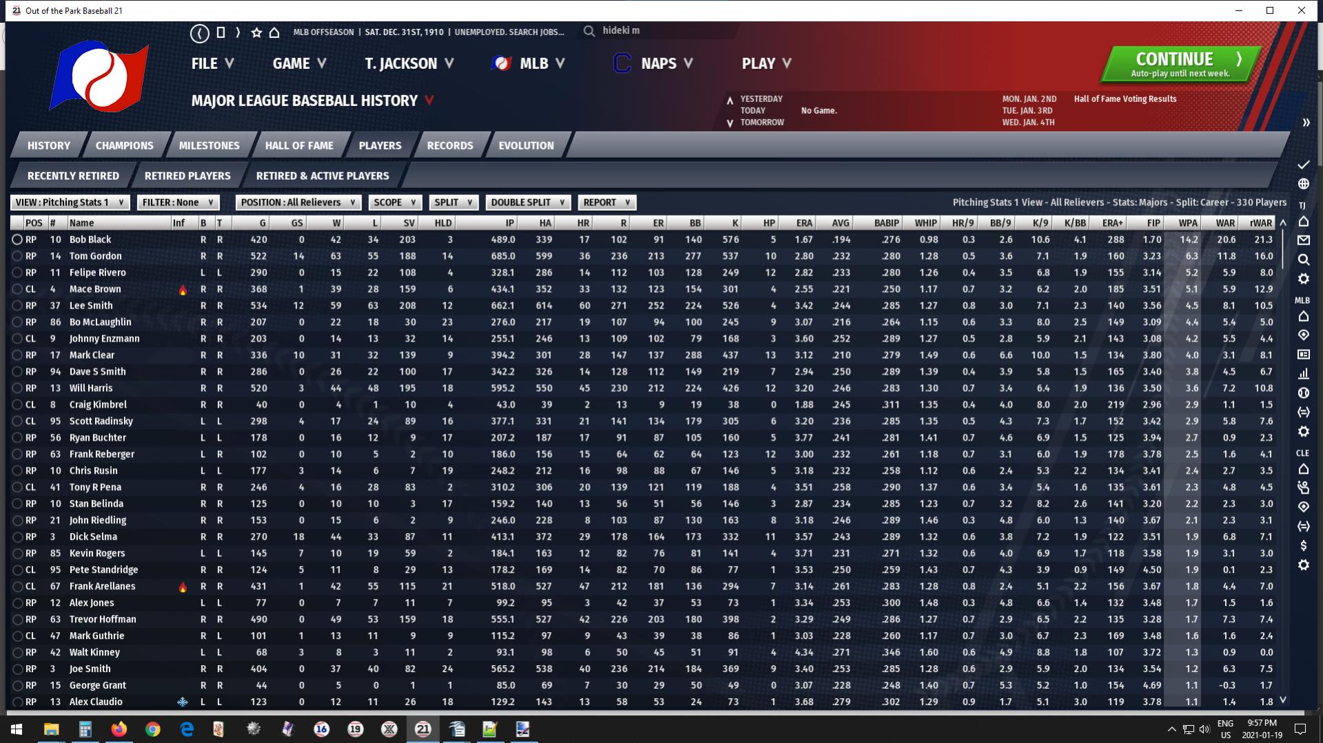1323x743 pixels.
Task: Select the radio button for Craig Kimbrel
Action: pos(17,405)
